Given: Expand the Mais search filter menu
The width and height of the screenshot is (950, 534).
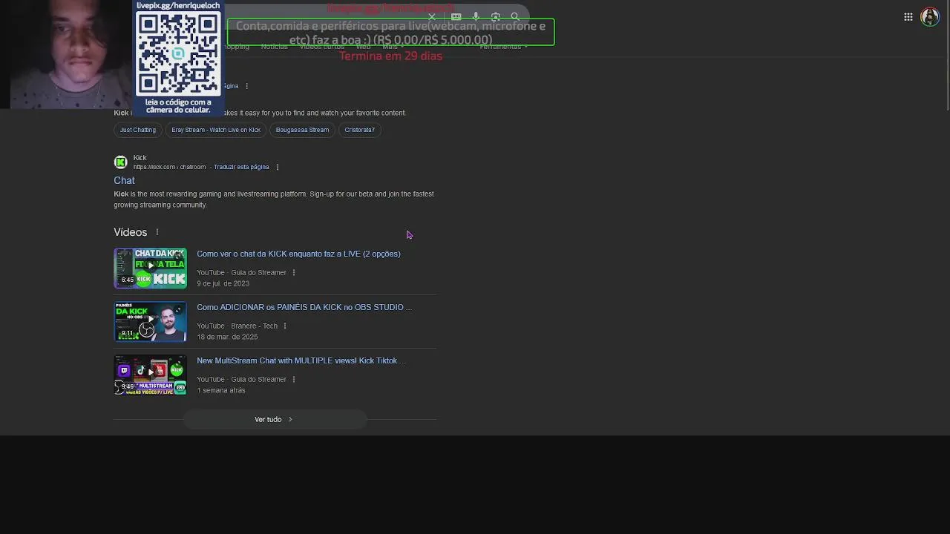Looking at the screenshot, I should tap(393, 46).
